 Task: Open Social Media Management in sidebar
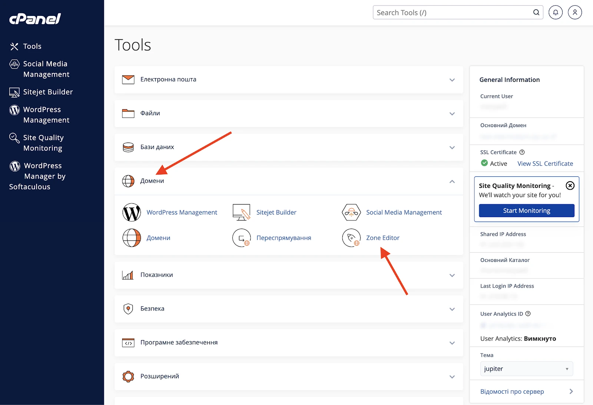(x=46, y=69)
